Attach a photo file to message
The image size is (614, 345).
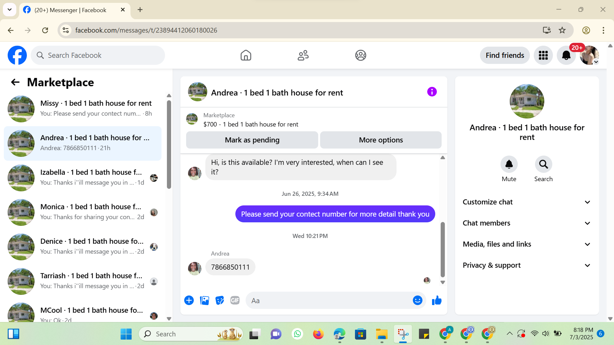point(204,301)
